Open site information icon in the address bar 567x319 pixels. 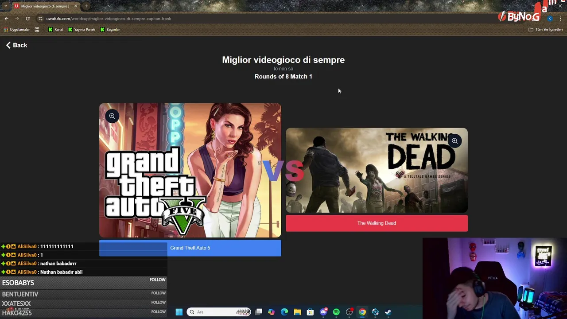40,19
